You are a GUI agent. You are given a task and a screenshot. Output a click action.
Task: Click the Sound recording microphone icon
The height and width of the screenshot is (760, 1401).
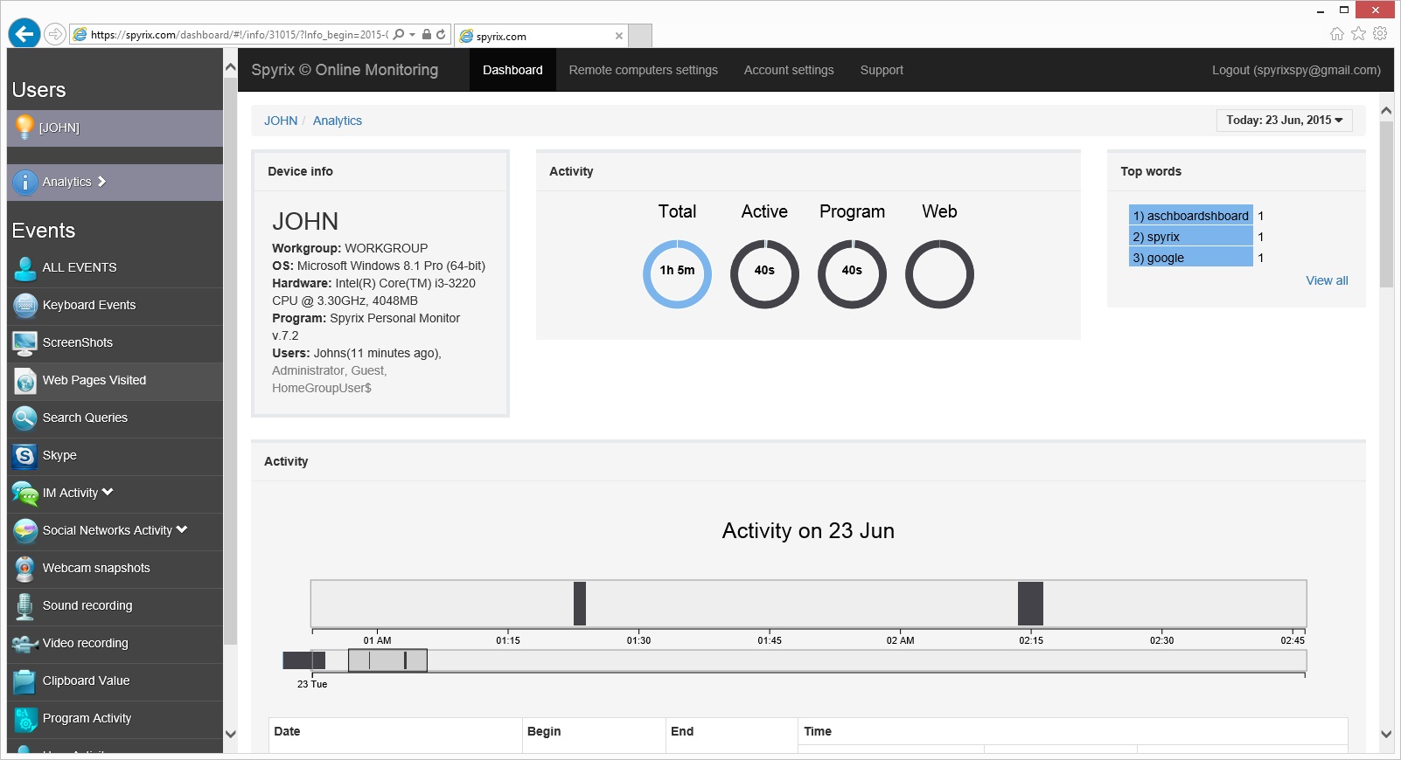click(x=24, y=605)
